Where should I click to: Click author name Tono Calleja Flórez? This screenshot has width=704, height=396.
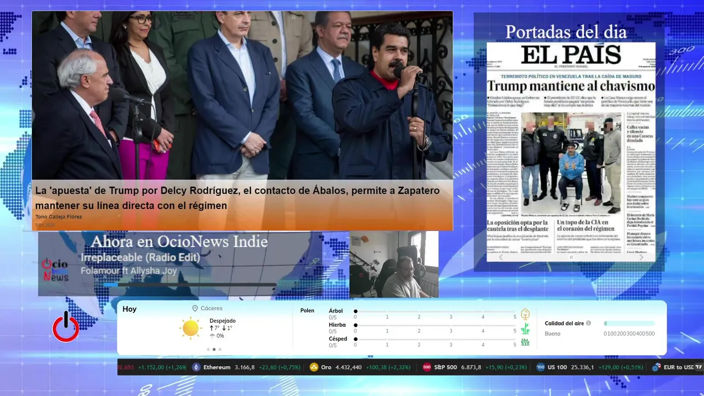pos(59,217)
